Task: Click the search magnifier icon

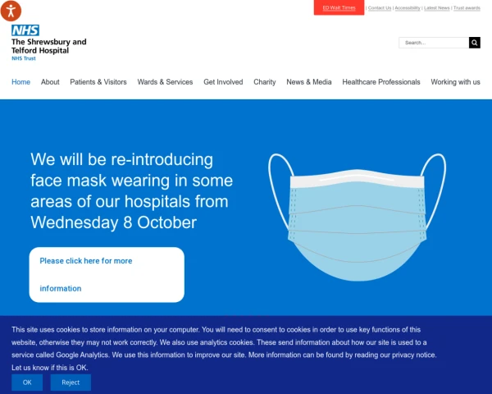Action: (x=475, y=43)
